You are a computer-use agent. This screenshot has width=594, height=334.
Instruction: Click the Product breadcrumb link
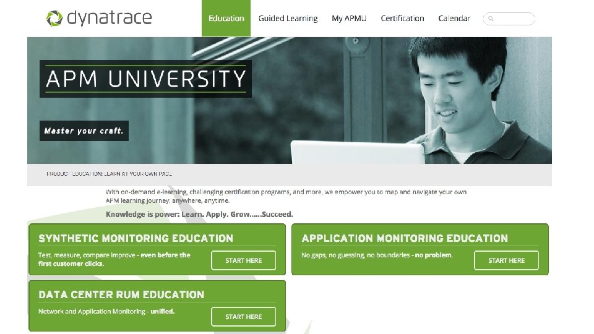coord(57,174)
